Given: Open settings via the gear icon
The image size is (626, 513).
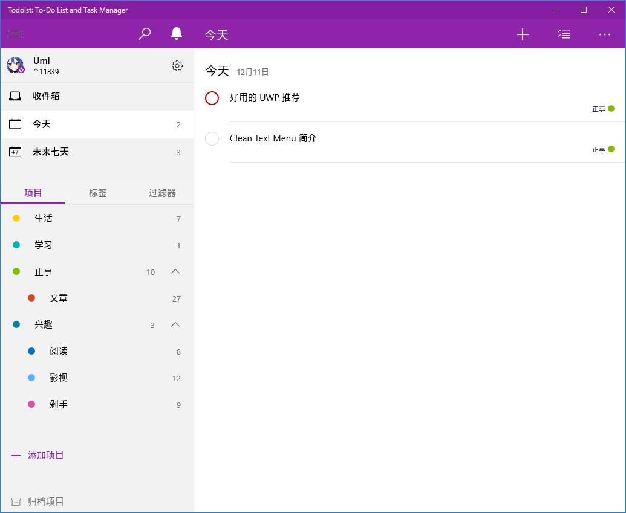Looking at the screenshot, I should 177,66.
